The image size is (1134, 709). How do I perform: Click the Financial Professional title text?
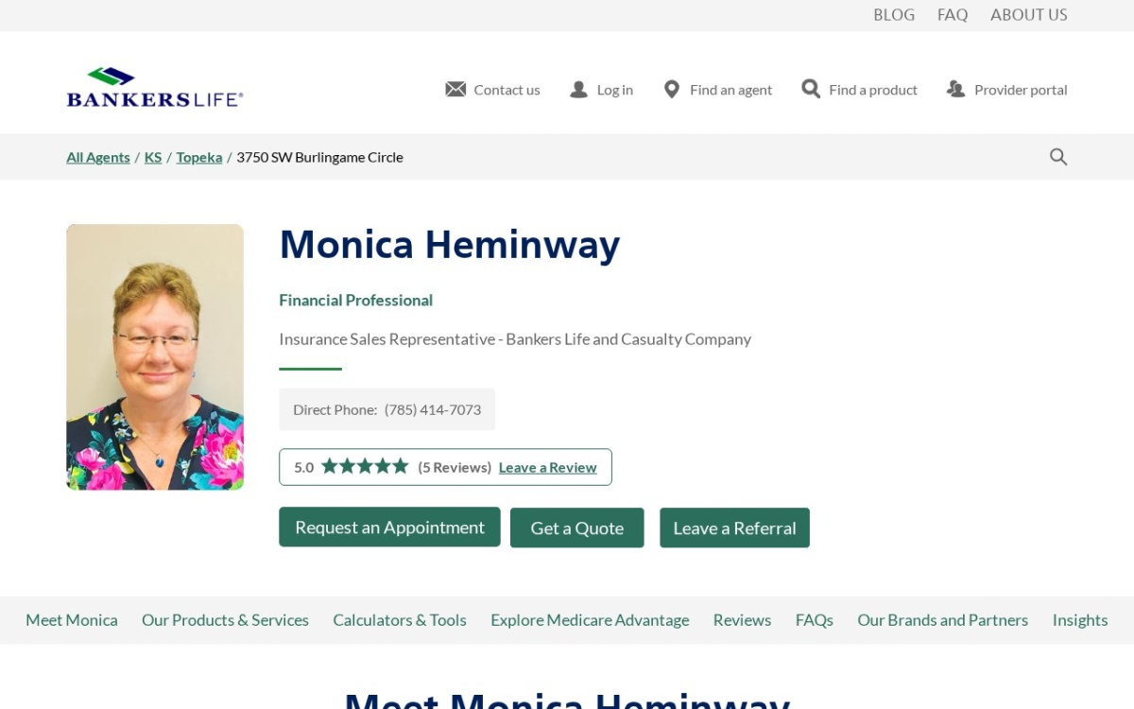[x=356, y=300]
